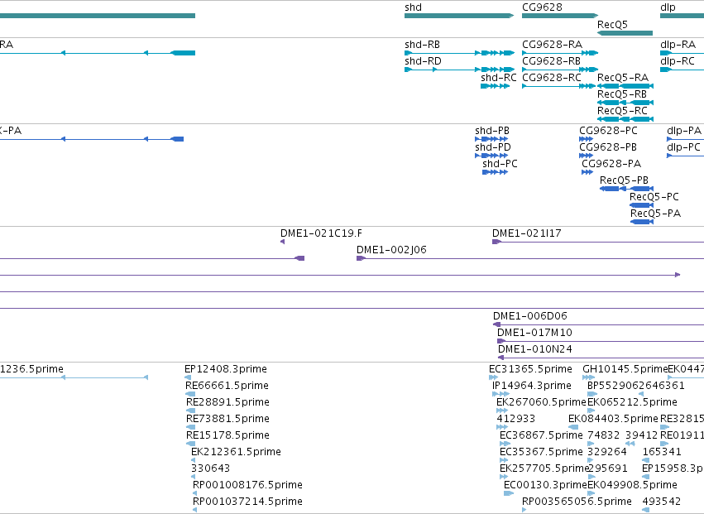704x514 pixels.
Task: Select the RE28891.5prime EST label
Action: [227, 402]
